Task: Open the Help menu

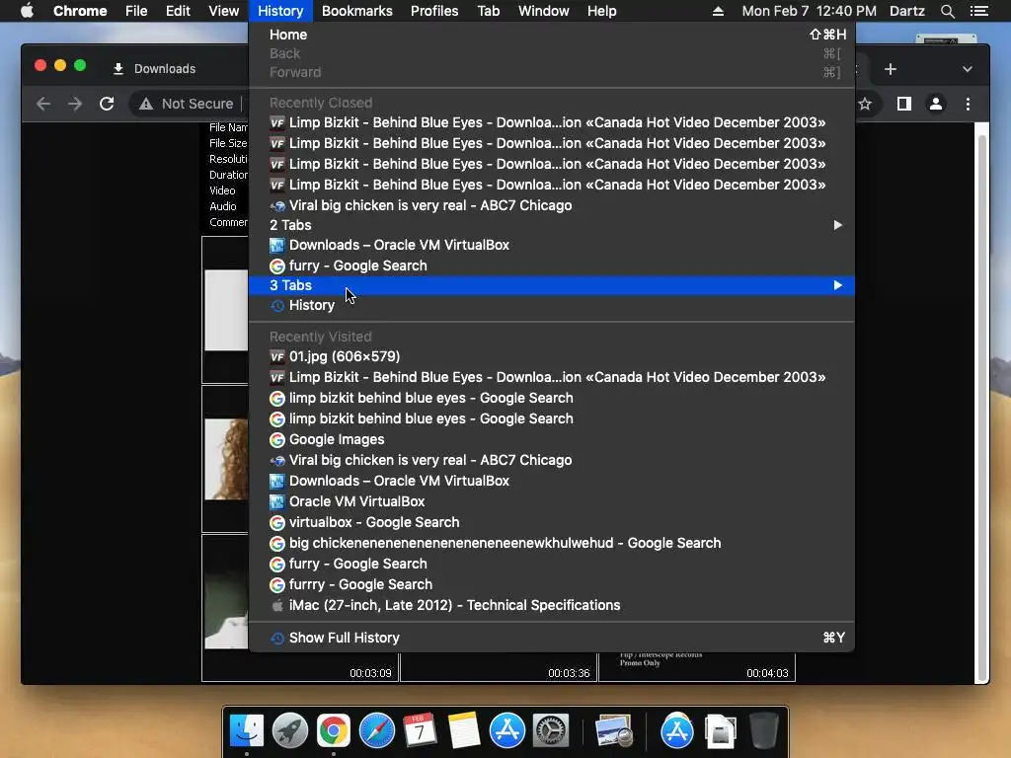Action: point(601,11)
